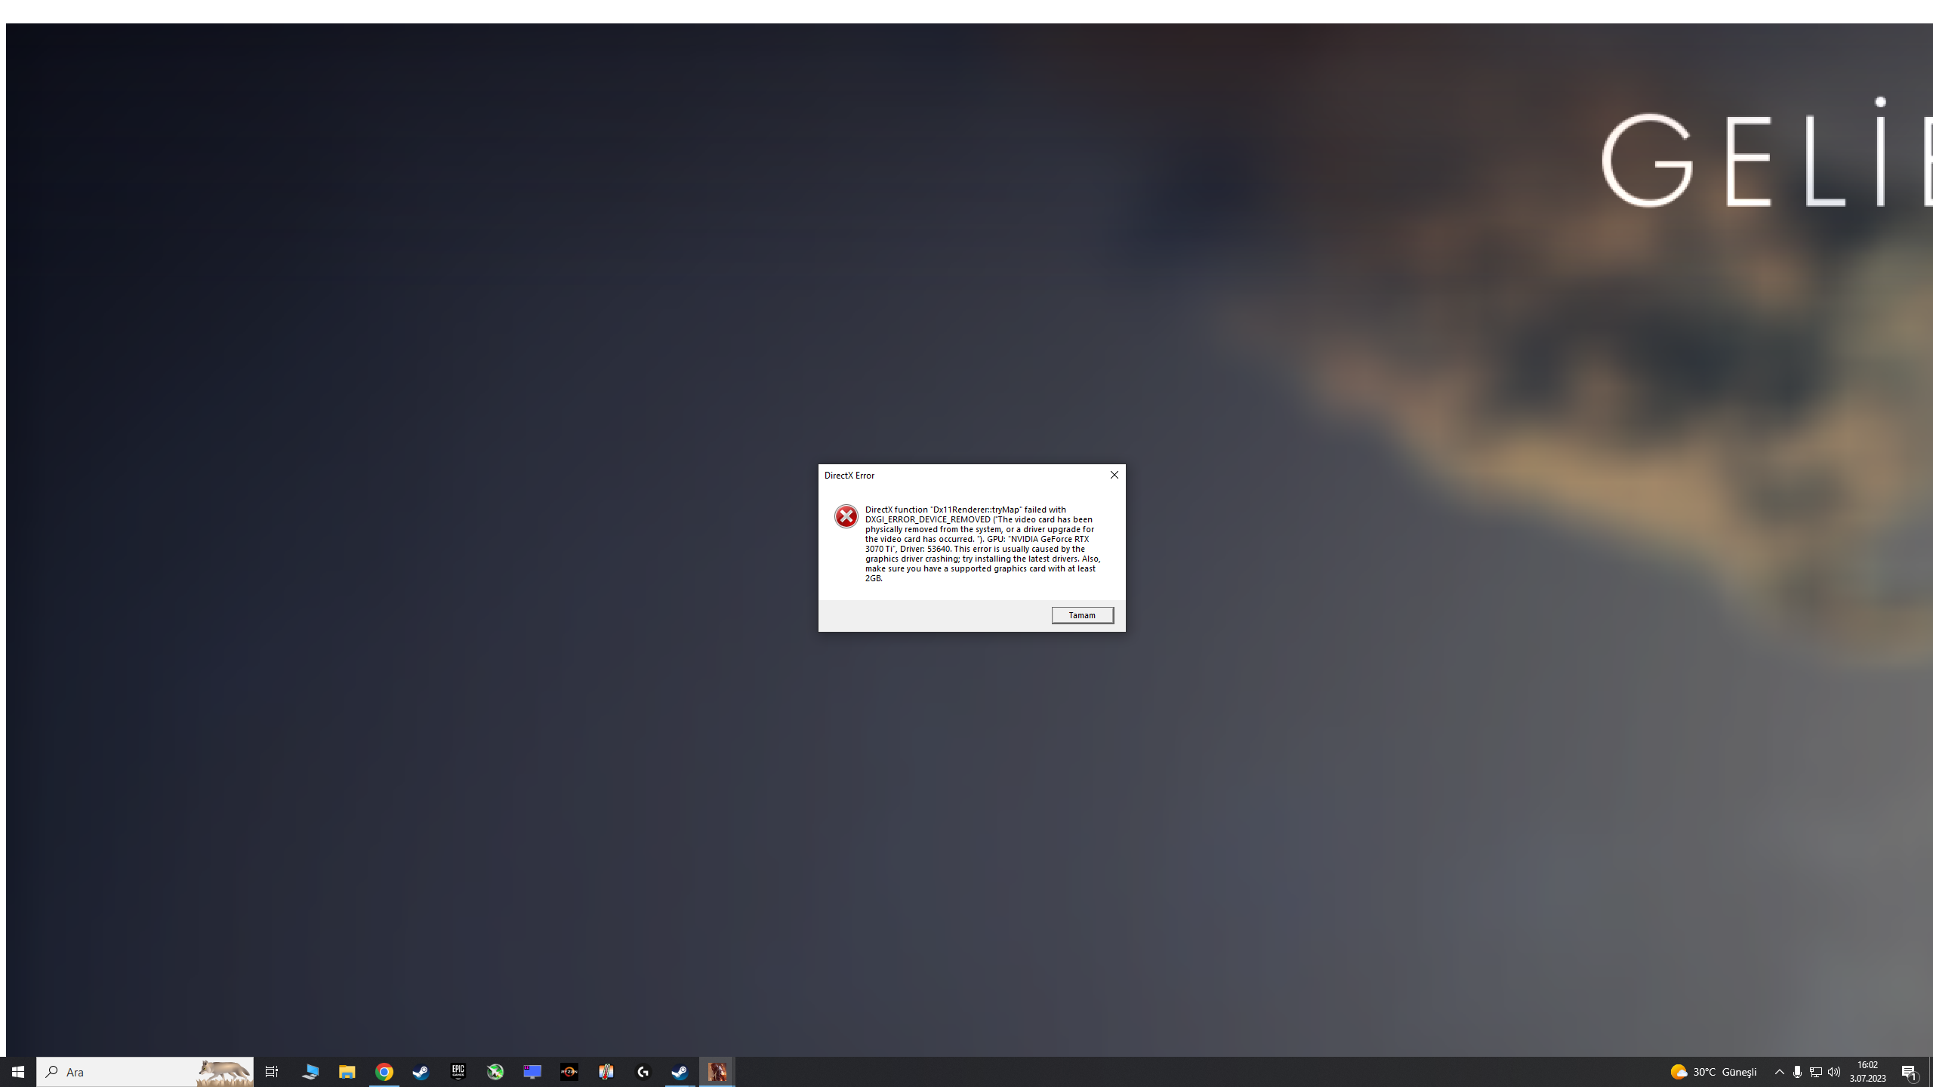Image resolution: width=1933 pixels, height=1087 pixels.
Task: Click the microphone icon in system tray
Action: [1797, 1072]
